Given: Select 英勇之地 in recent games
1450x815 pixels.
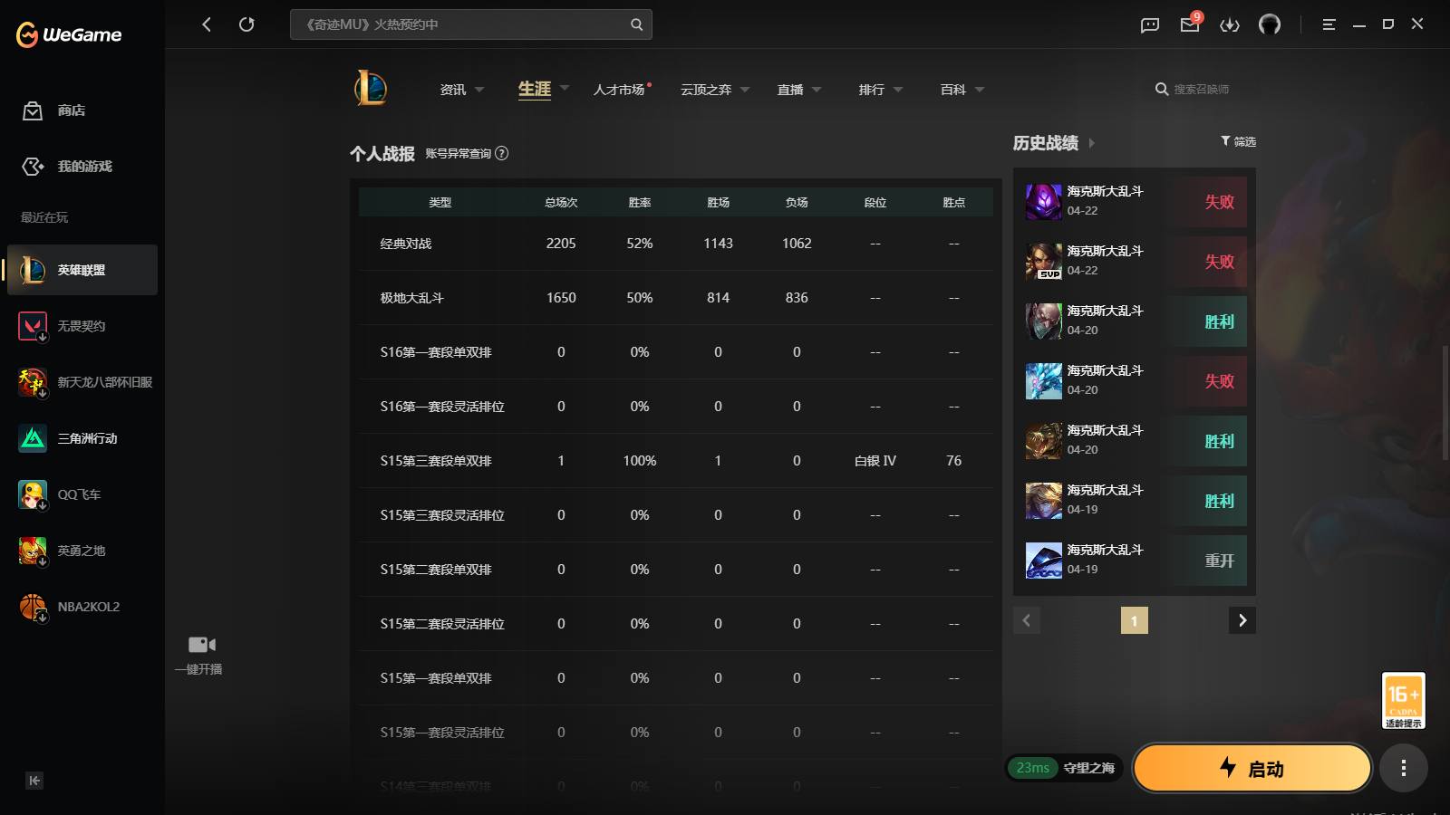Looking at the screenshot, I should (82, 551).
